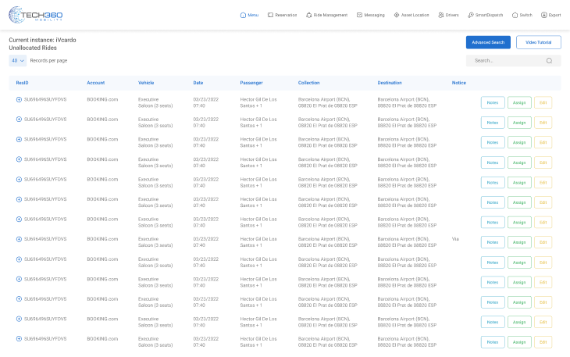Click the Date column header
The image size is (570, 357).
point(198,83)
